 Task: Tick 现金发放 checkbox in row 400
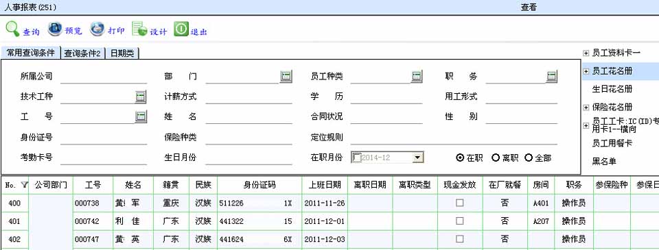[x=460, y=203]
